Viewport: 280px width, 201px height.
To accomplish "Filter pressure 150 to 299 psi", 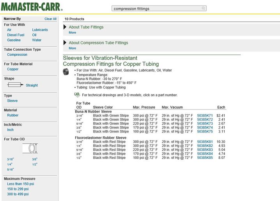I will pos(18,189).
